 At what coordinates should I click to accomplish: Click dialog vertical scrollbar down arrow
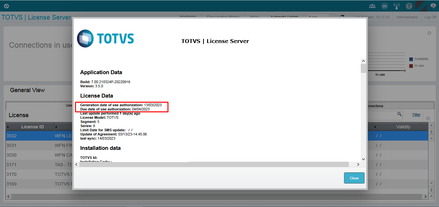click(363, 159)
